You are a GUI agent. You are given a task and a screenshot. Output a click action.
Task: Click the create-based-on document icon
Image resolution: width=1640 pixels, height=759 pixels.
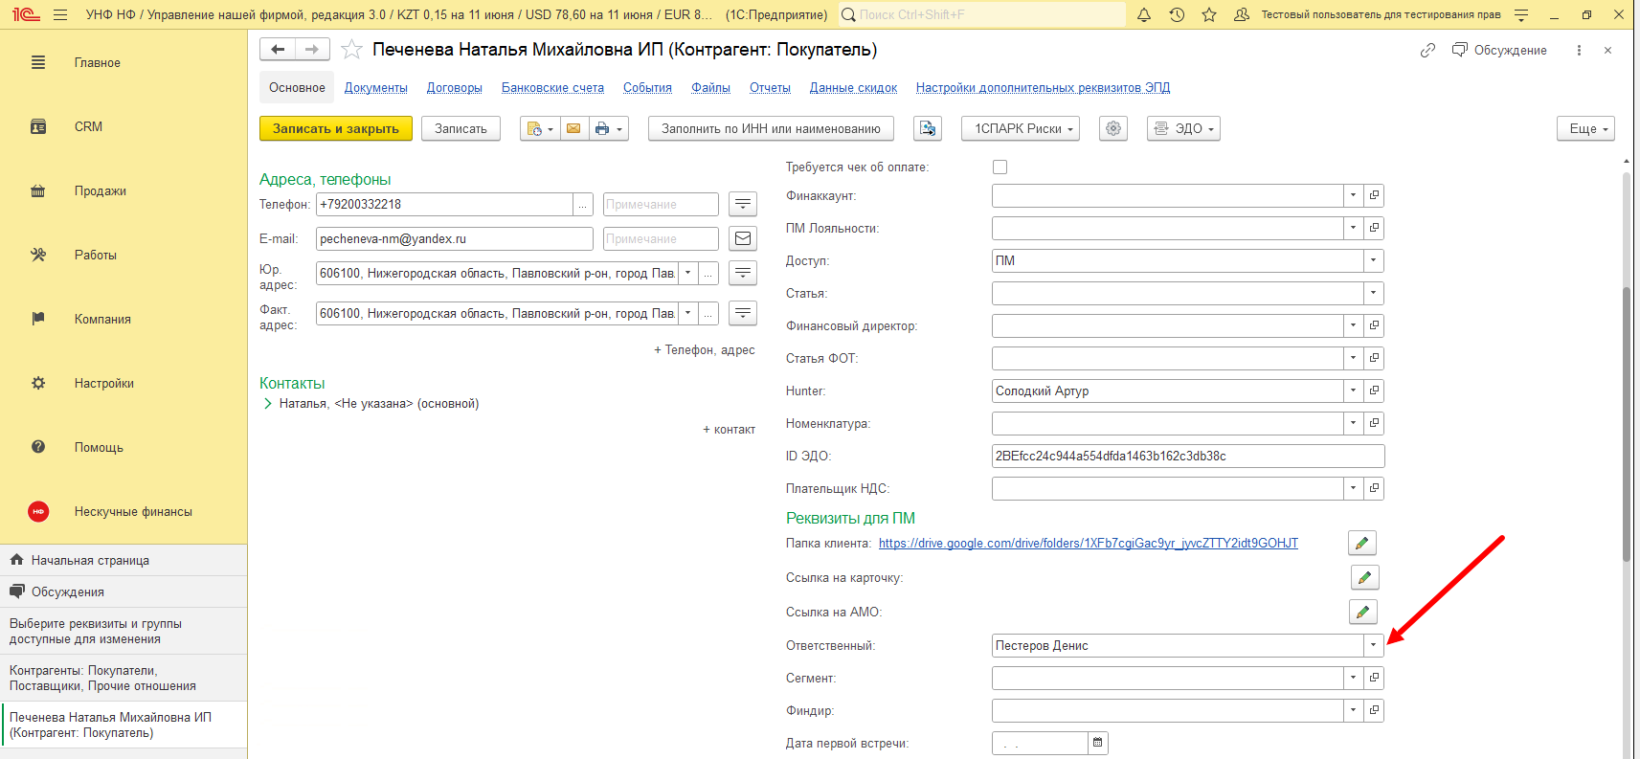pyautogui.click(x=540, y=128)
